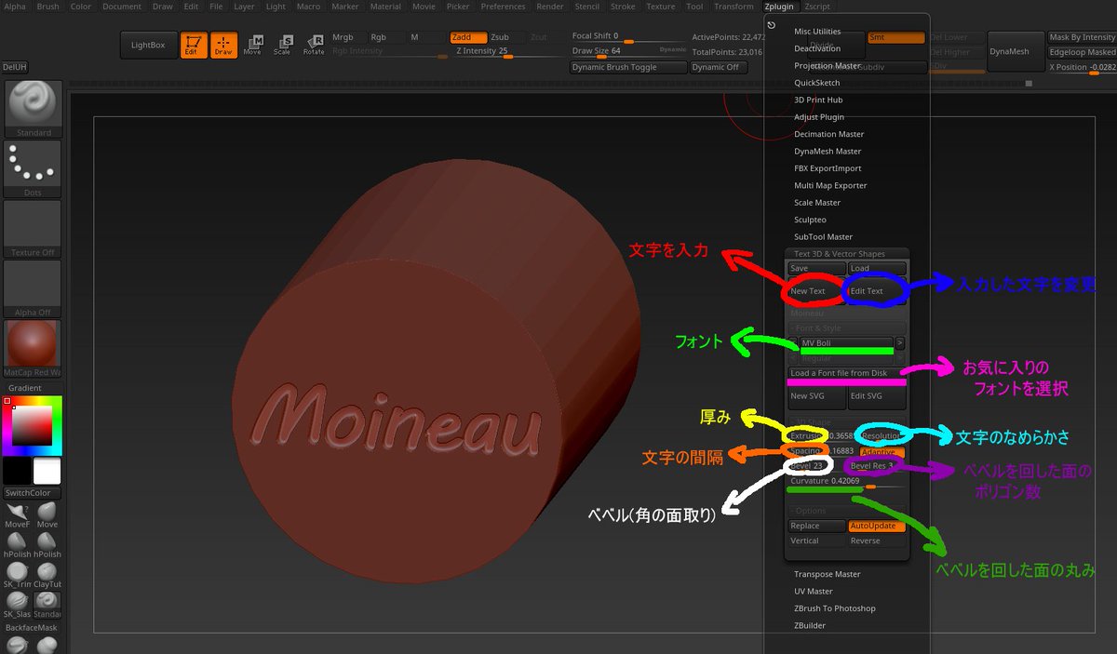Click the New SVG button
This screenshot has height=654, width=1117.
point(816,396)
